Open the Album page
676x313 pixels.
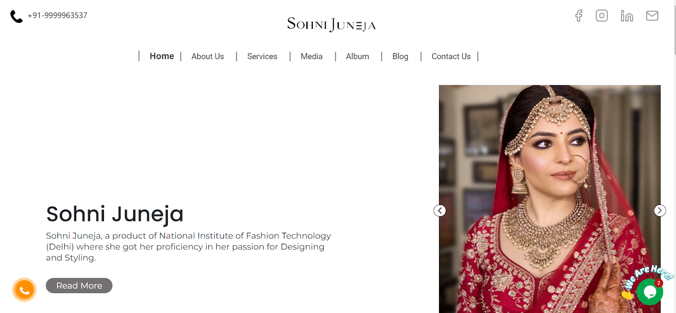[x=357, y=56]
